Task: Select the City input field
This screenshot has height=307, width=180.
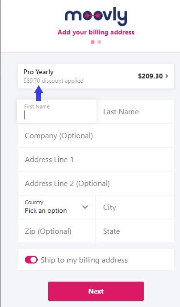Action: (135, 207)
